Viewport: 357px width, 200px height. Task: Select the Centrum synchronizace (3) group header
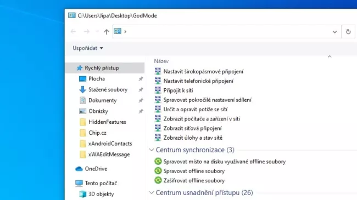click(195, 150)
